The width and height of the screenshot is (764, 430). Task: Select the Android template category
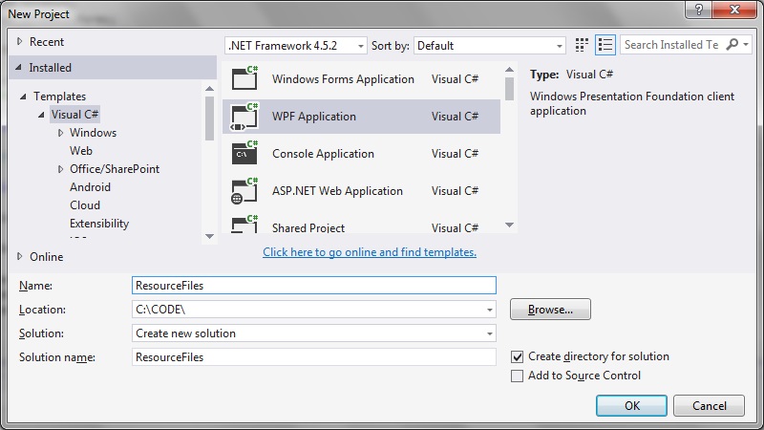90,187
